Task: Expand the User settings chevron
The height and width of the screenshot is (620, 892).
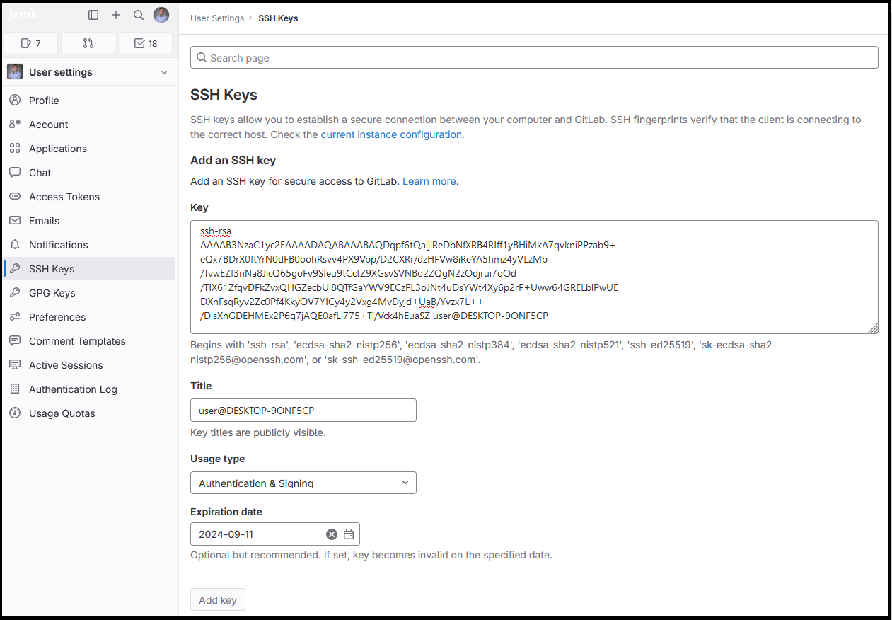Action: point(164,72)
